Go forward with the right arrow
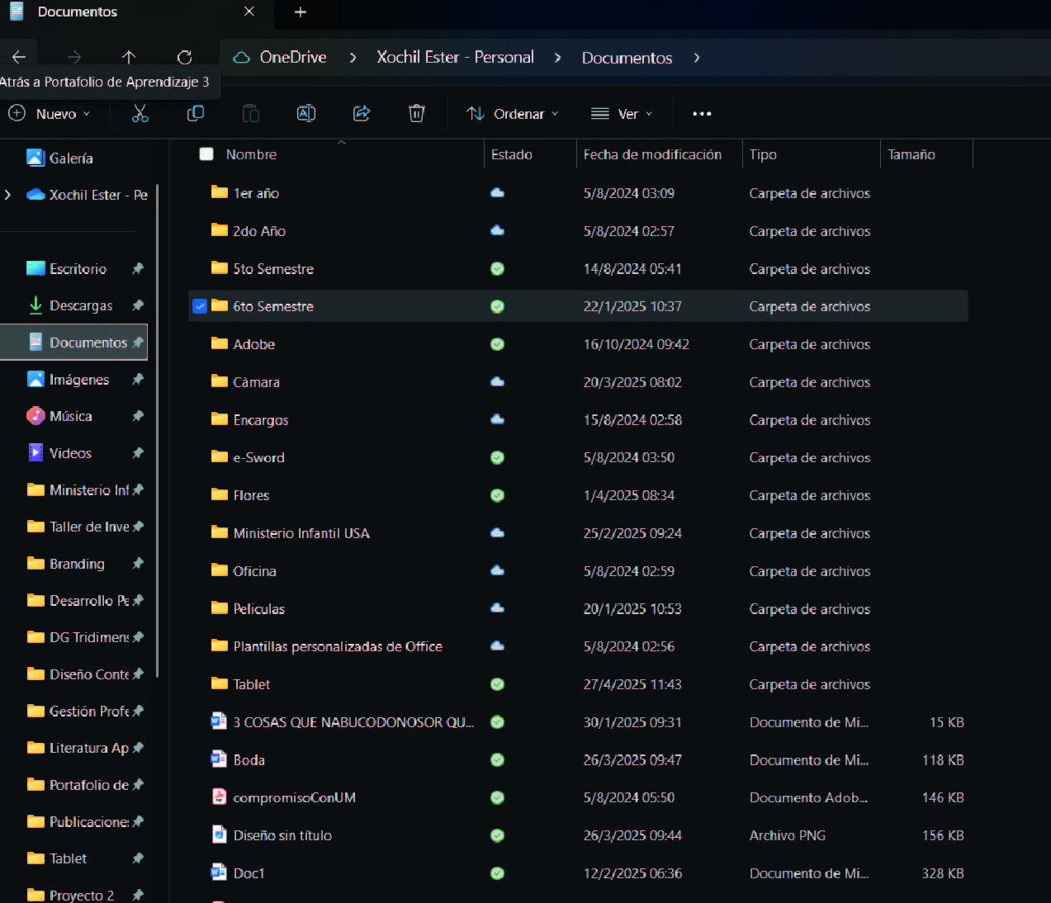1051x903 pixels. [x=74, y=57]
